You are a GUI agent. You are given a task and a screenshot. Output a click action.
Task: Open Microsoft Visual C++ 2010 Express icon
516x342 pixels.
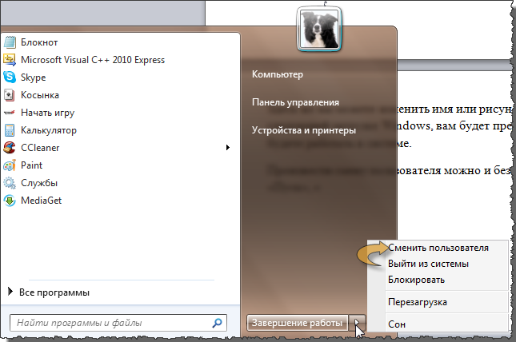(x=10, y=60)
